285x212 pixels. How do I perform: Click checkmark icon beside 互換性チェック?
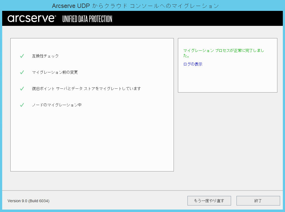coord(22,56)
